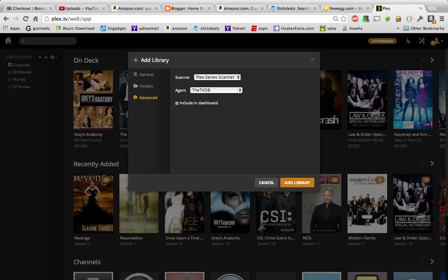Open the HuskerExtra.com bookmark
Screen dimensions: 448x280
[x=294, y=28]
